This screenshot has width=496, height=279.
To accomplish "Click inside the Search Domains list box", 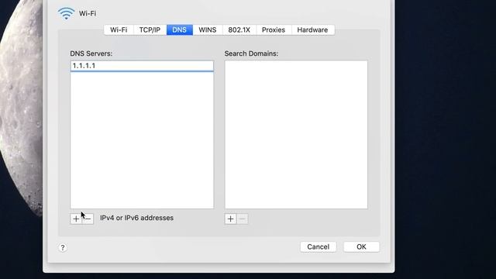I will coord(296,134).
